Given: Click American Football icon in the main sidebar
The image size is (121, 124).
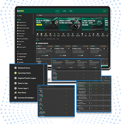Looking at the screenshot, I should (18, 54).
